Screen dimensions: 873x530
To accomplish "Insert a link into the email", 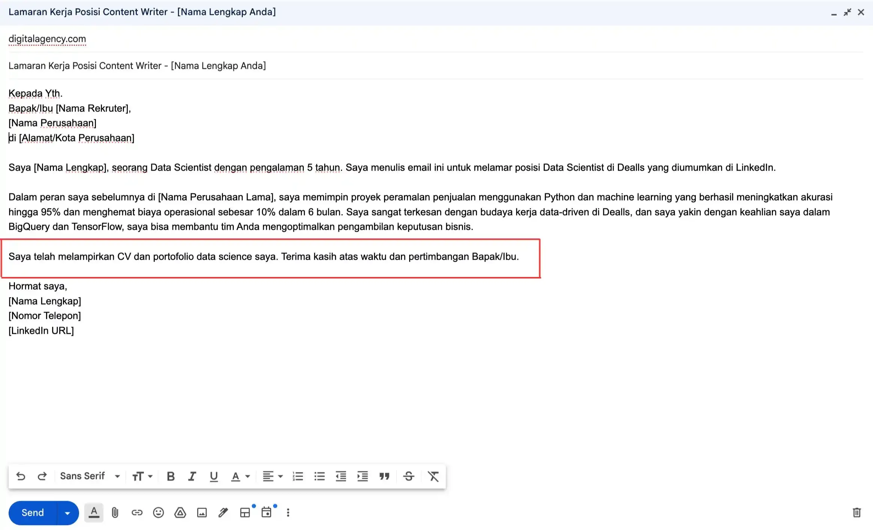I will click(137, 512).
